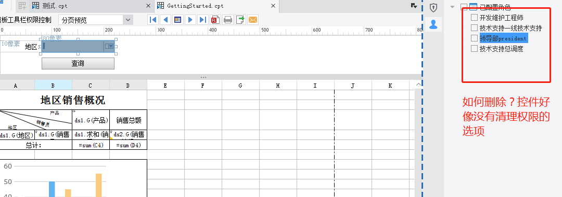Image resolution: width=562 pixels, height=197 pixels.
Task: Click the 模板工具栏权限控制 label
Action: (x=25, y=20)
